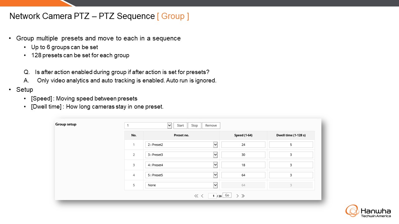Expand the Preset3 dropdown in row 2
The width and height of the screenshot is (399, 224).
click(181, 155)
